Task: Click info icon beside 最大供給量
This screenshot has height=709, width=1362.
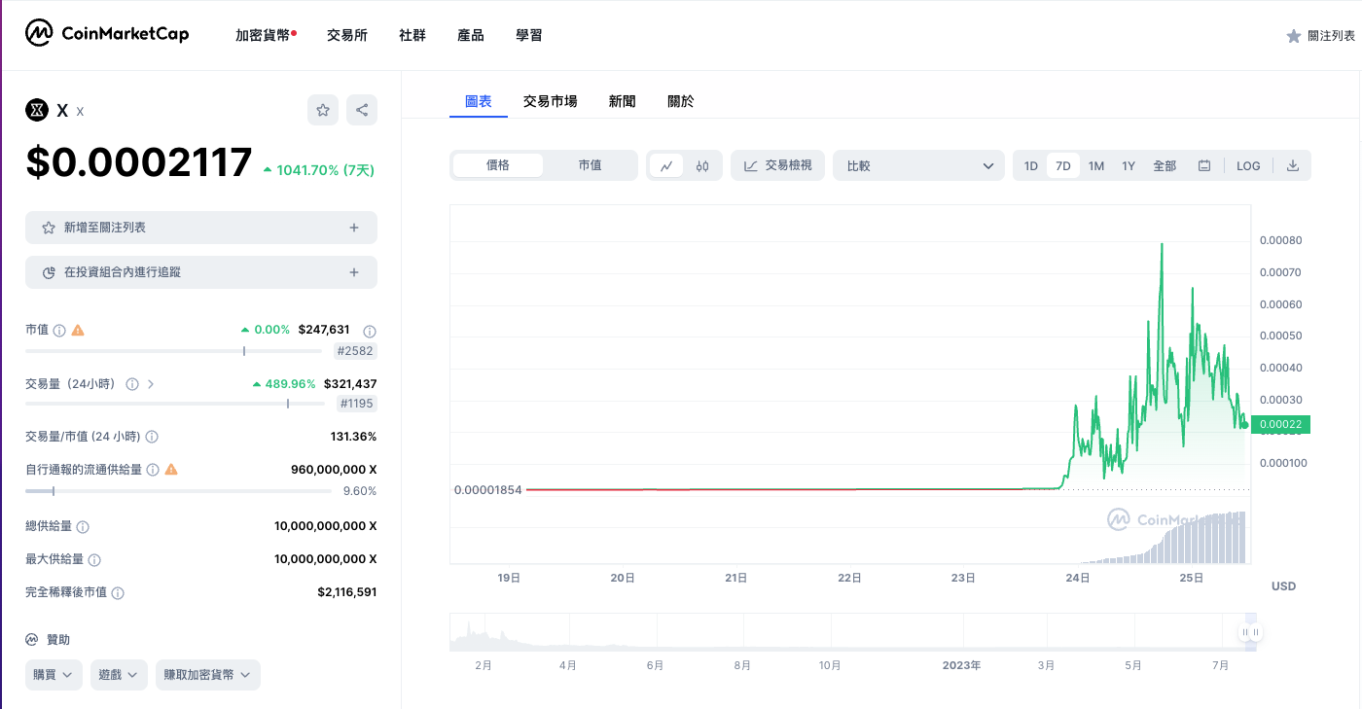Action: point(94,560)
